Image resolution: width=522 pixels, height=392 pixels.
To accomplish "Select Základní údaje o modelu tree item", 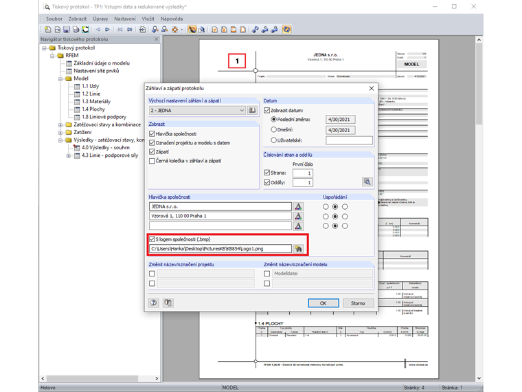I will (102, 63).
